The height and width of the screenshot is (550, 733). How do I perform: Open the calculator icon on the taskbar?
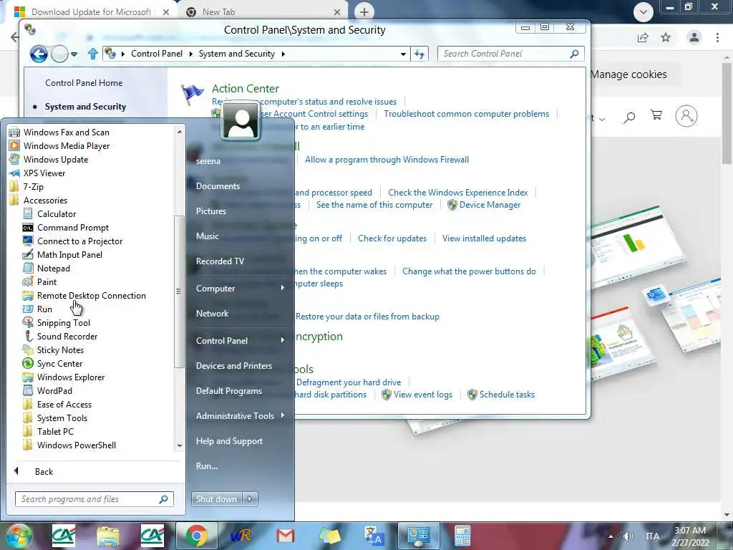click(x=462, y=536)
